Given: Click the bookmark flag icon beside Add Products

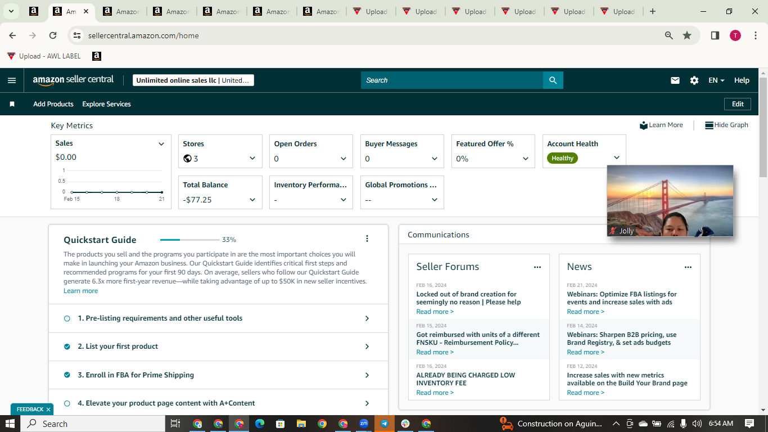Looking at the screenshot, I should click(x=12, y=104).
